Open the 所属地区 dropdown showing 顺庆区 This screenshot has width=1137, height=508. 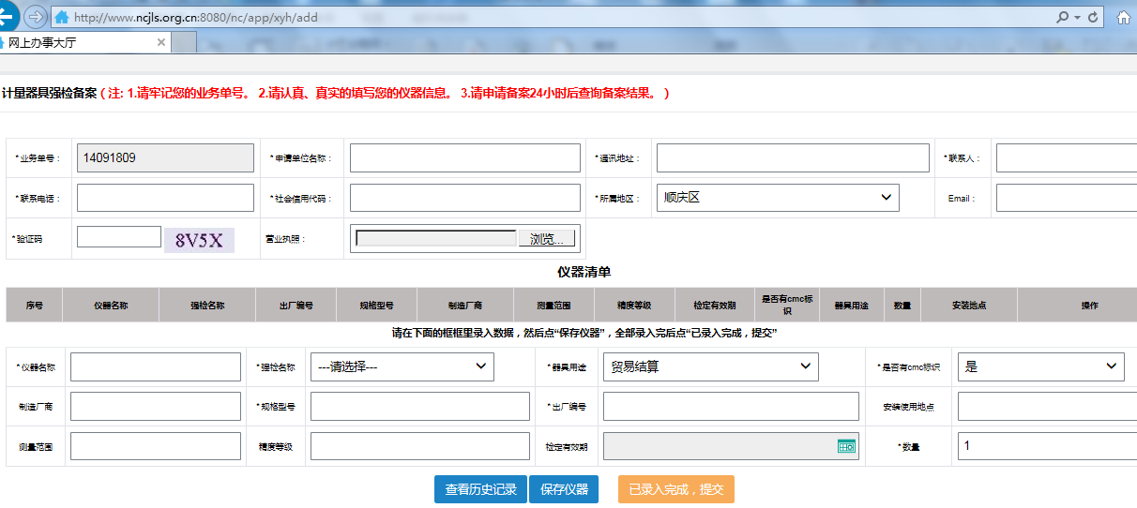pos(778,198)
